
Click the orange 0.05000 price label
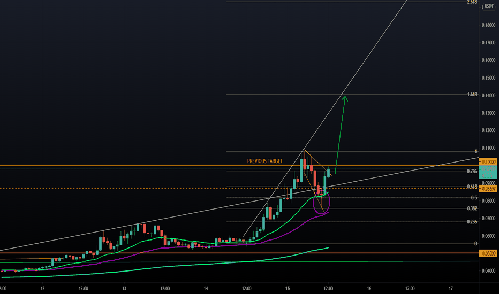pyautogui.click(x=488, y=253)
